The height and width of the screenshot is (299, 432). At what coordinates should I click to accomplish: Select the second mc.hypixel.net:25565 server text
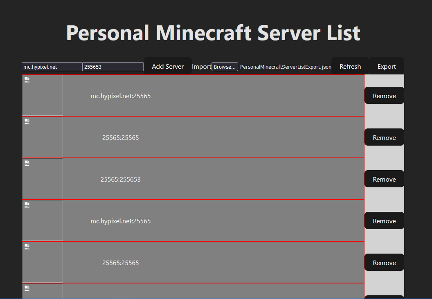point(120,221)
